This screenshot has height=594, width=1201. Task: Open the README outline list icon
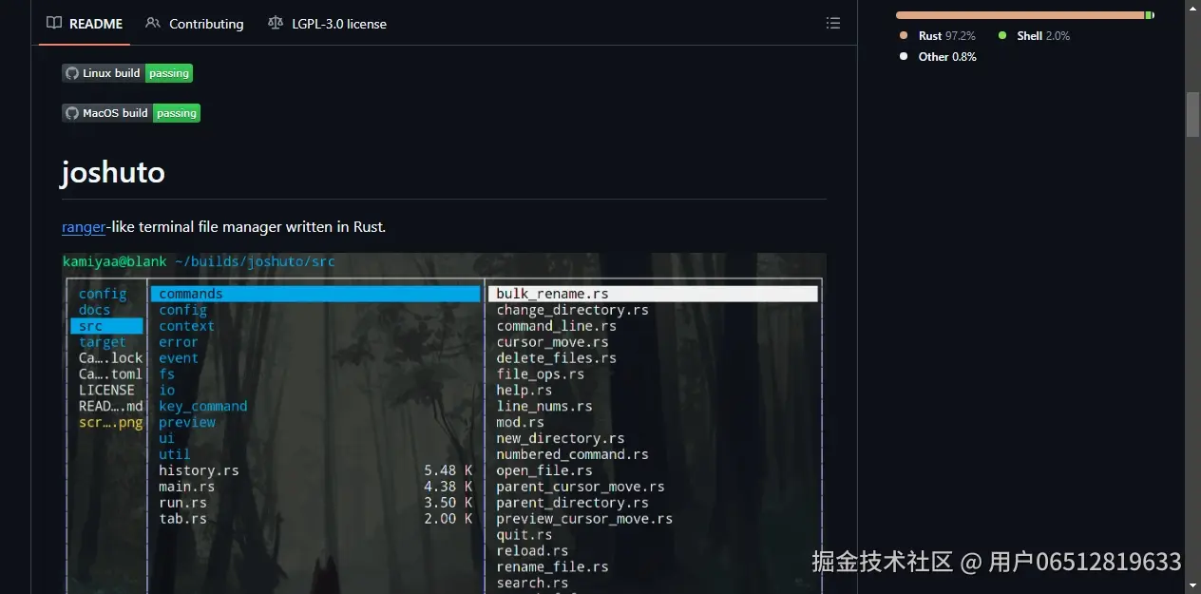coord(833,24)
